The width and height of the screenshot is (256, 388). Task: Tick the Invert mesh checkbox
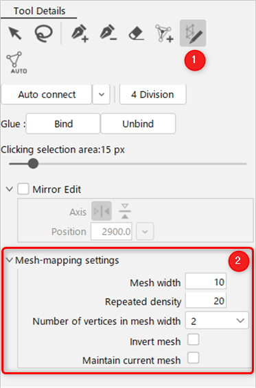tap(194, 339)
